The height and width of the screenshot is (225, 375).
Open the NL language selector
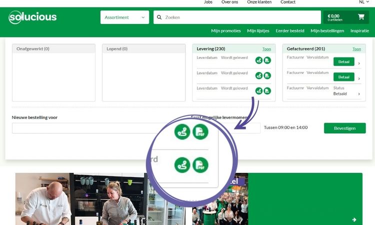(x=364, y=2)
